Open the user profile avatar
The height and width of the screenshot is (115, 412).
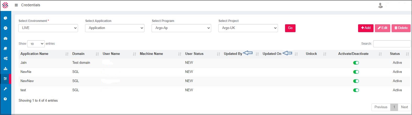point(381,5)
